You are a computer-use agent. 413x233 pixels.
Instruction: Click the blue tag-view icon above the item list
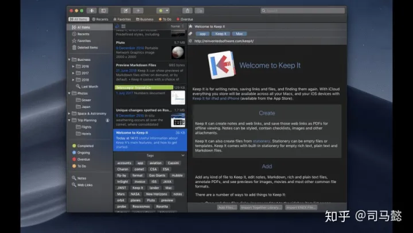pyautogui.click(x=117, y=26)
